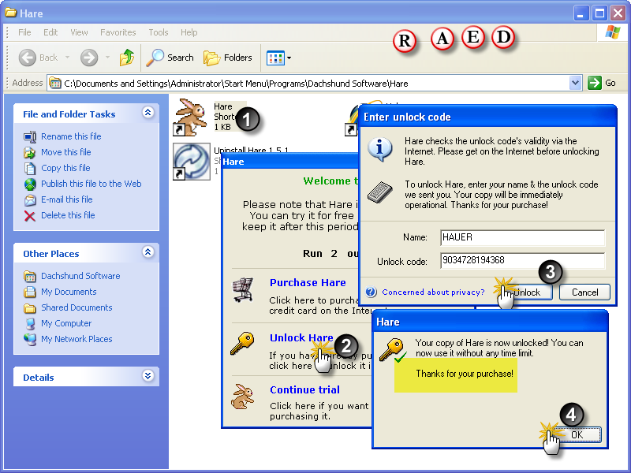Click the Unlock code input field
Screen dimensions: 631x473
pos(522,261)
